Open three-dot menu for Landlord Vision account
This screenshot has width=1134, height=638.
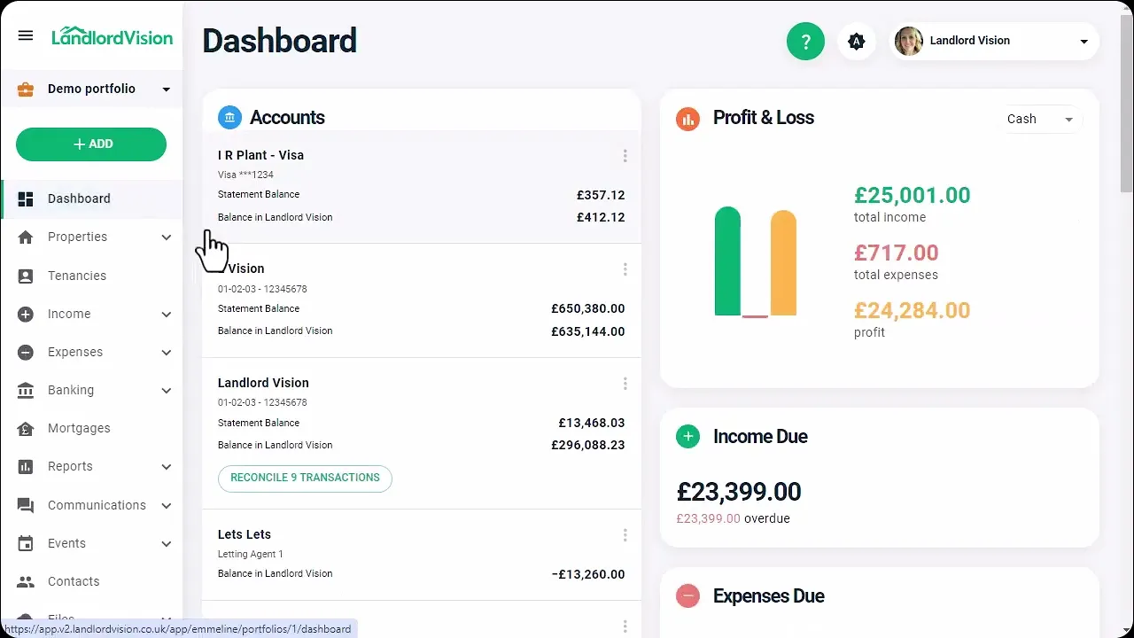point(625,384)
